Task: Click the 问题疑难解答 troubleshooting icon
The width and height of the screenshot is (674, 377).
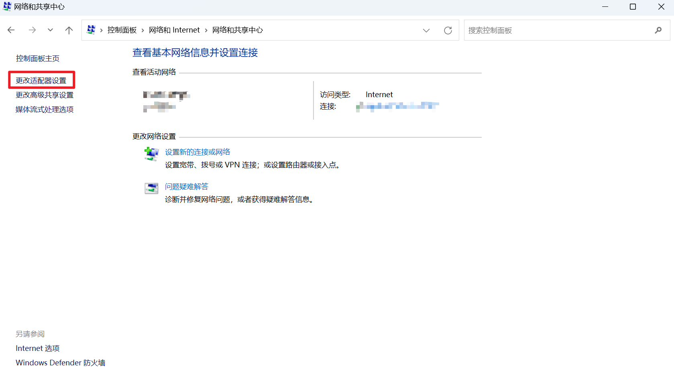Action: (151, 188)
